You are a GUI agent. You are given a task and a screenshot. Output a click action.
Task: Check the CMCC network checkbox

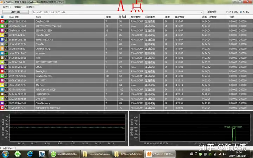coord(2,67)
